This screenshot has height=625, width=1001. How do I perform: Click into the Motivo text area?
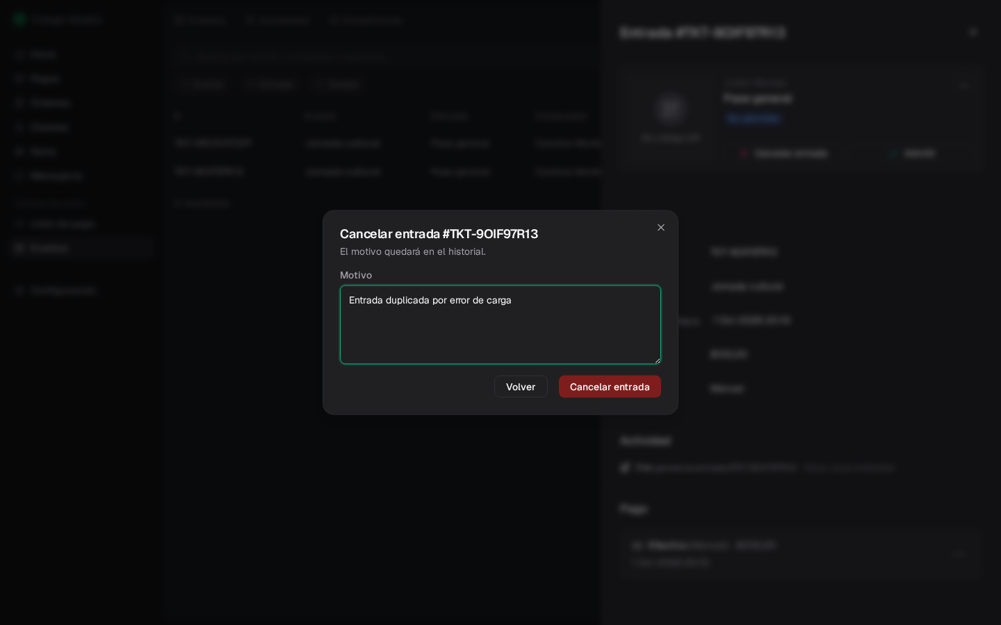pos(500,324)
